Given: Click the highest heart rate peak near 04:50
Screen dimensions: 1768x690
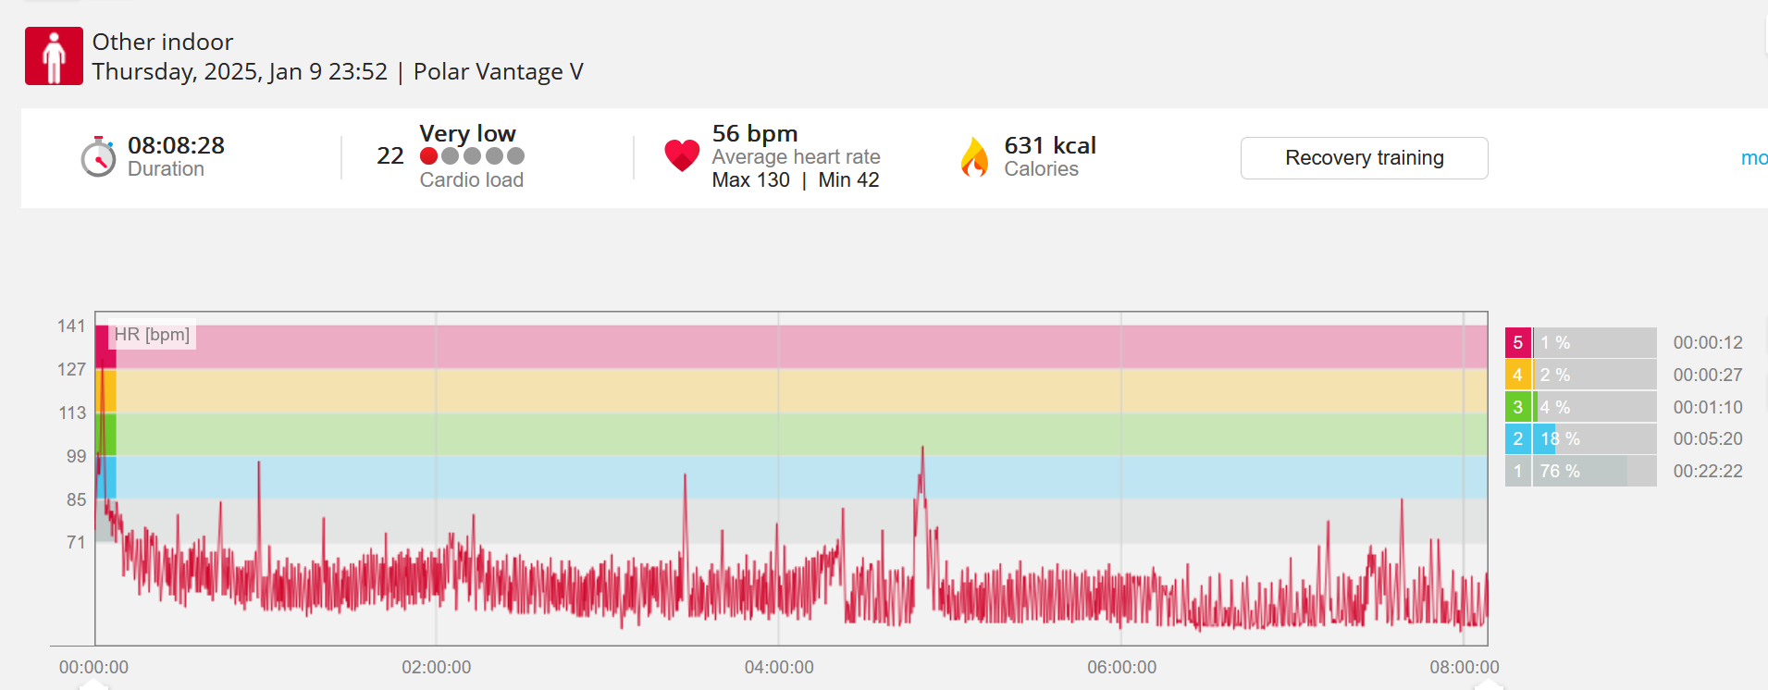Looking at the screenshot, I should click(922, 450).
